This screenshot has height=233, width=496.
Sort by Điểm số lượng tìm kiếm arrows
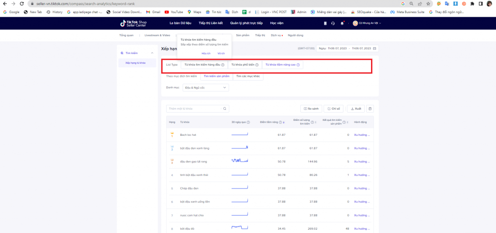(316, 122)
